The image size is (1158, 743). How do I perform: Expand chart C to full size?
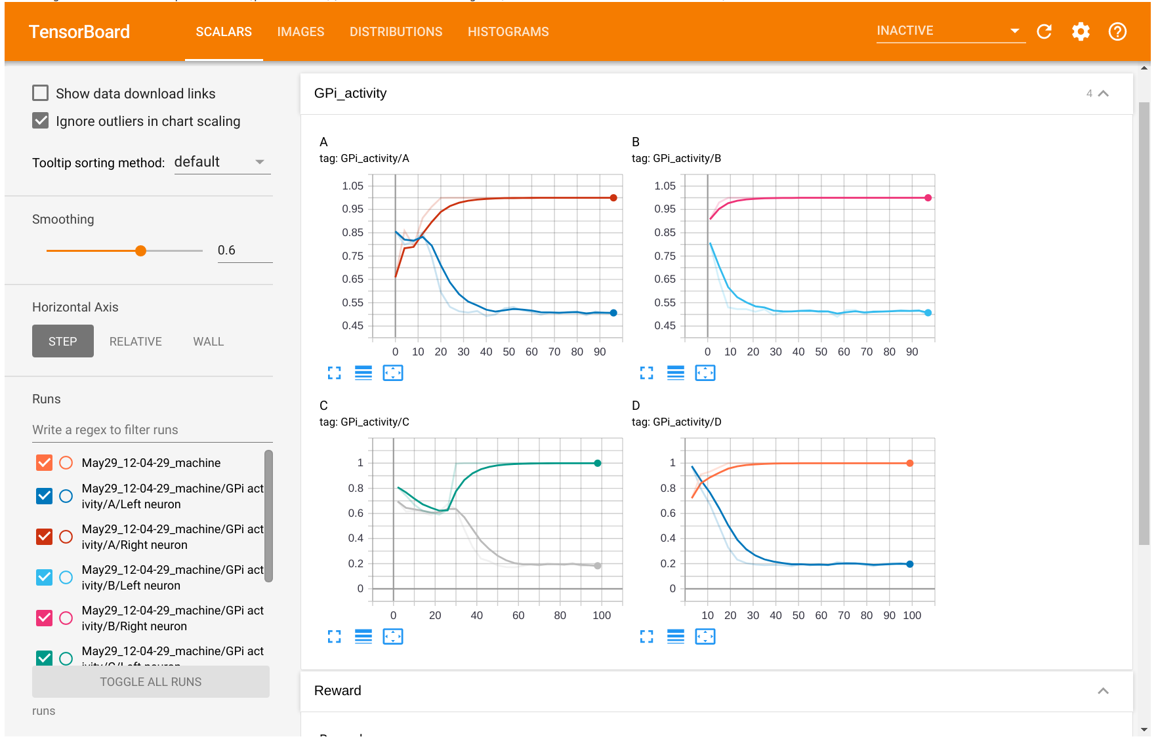tap(335, 637)
